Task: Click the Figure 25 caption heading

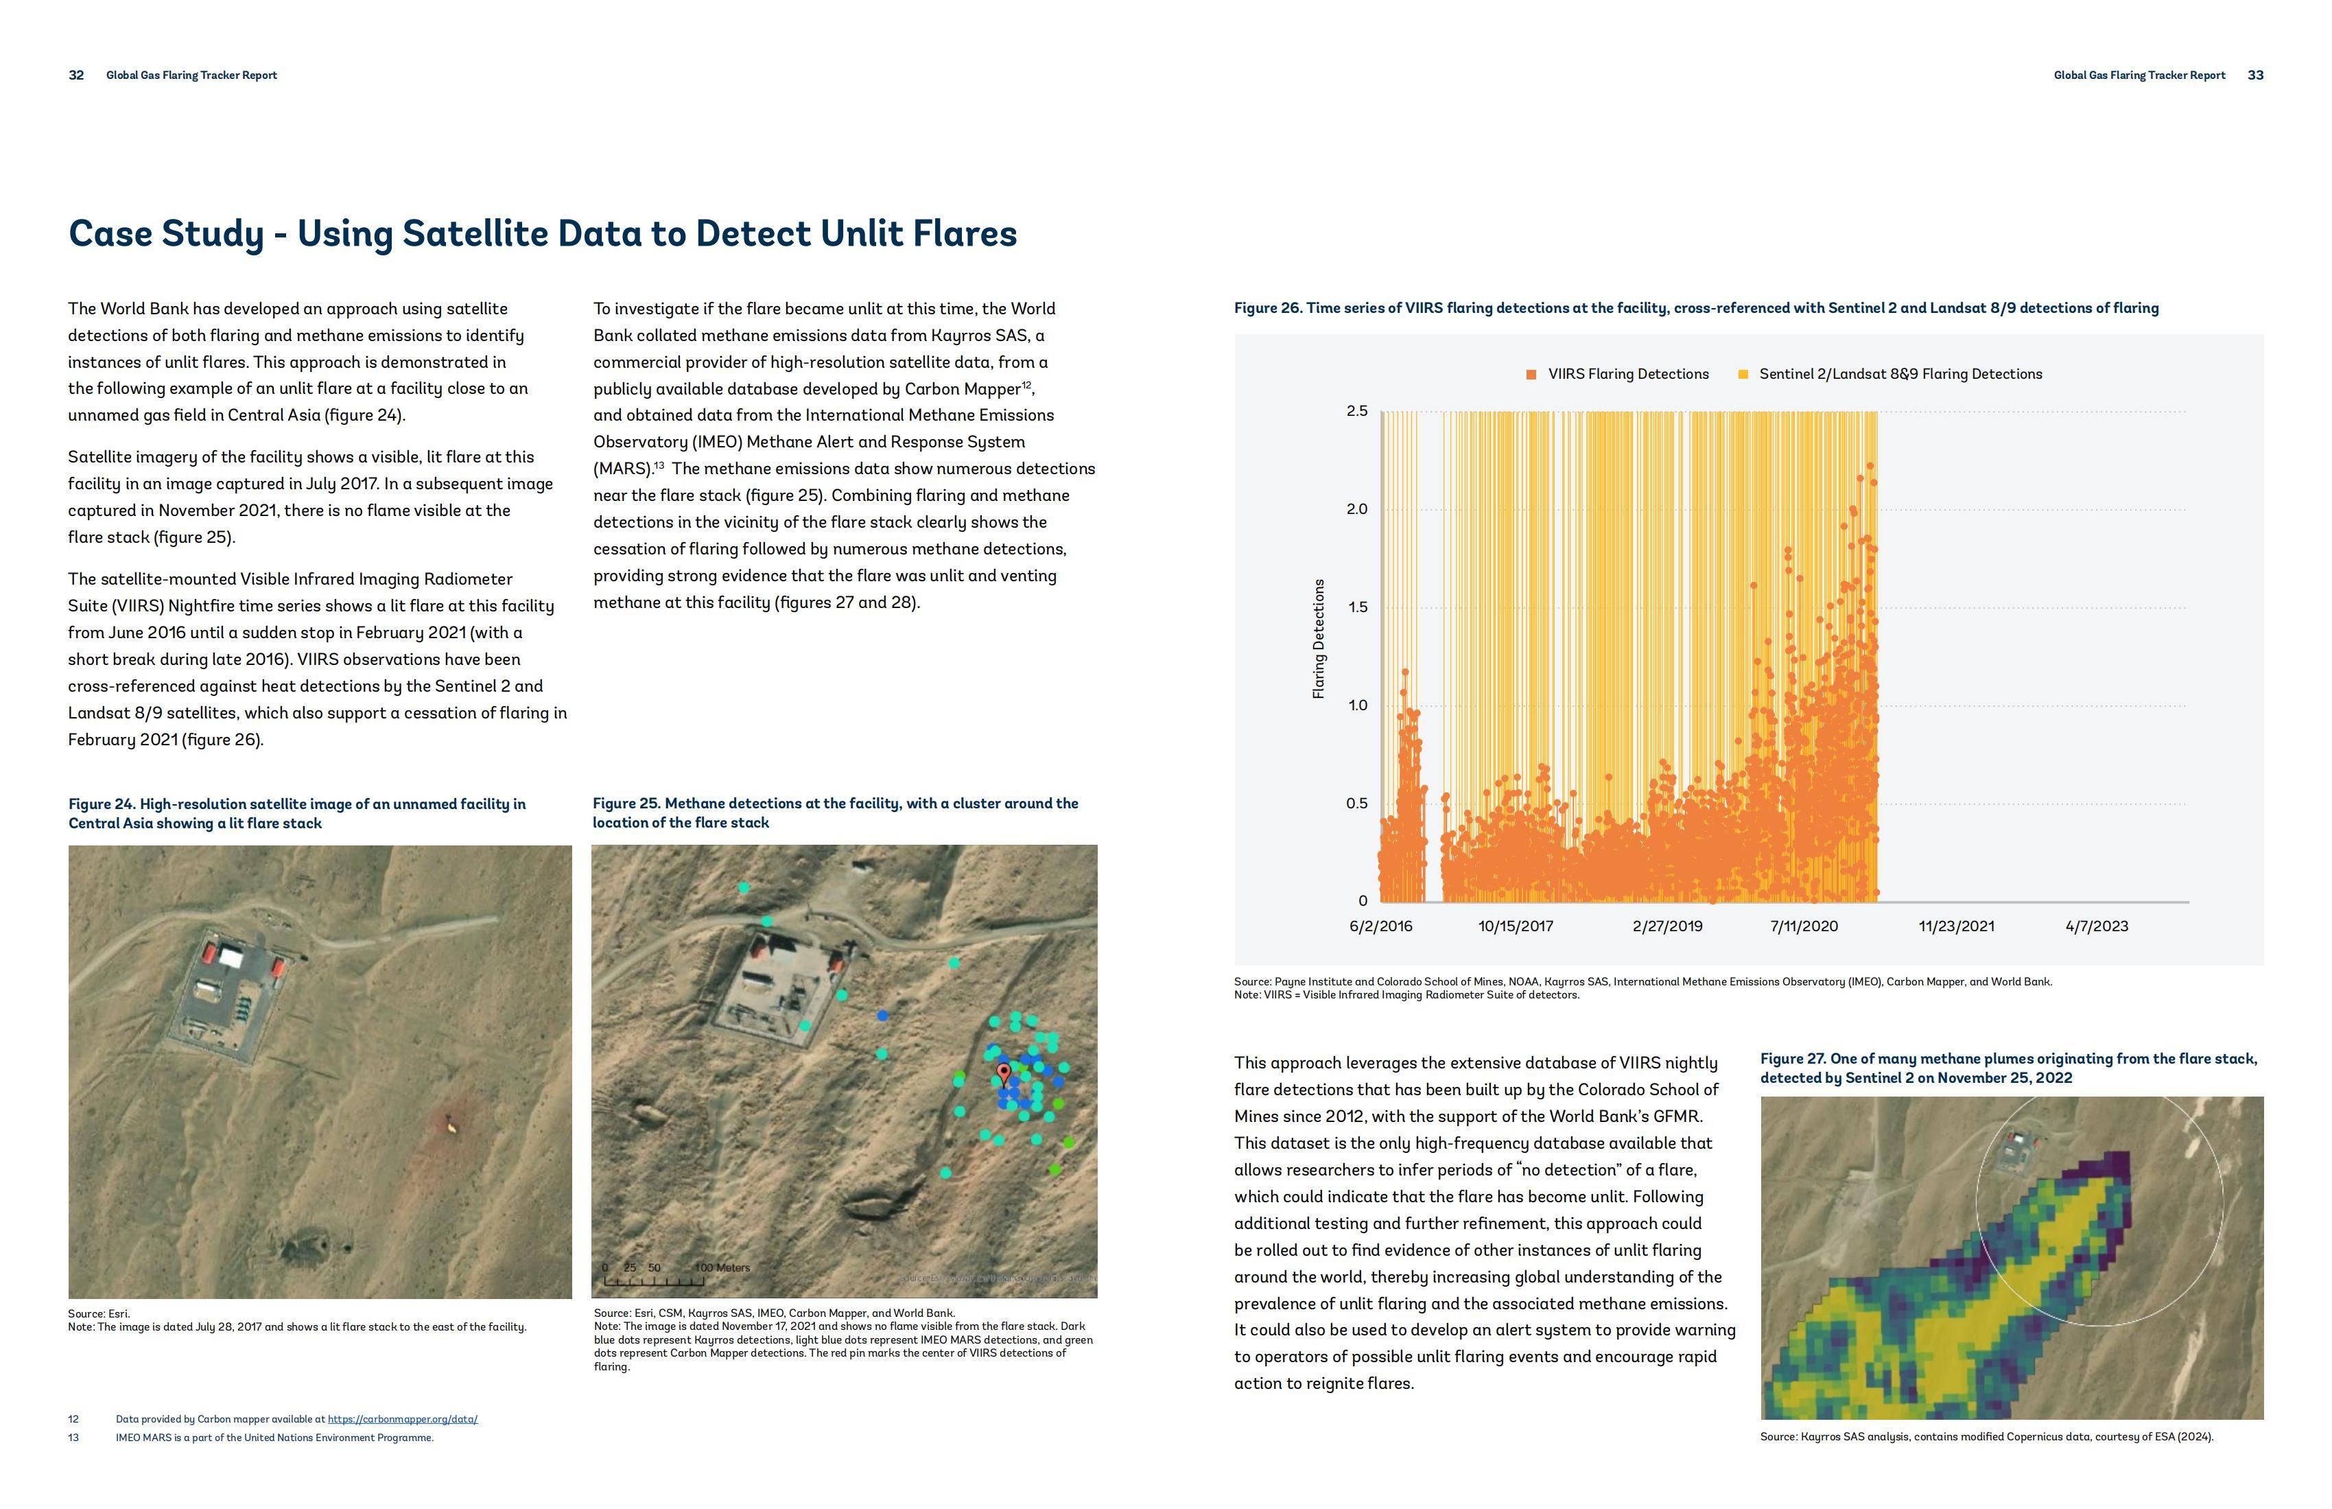Action: [x=836, y=812]
